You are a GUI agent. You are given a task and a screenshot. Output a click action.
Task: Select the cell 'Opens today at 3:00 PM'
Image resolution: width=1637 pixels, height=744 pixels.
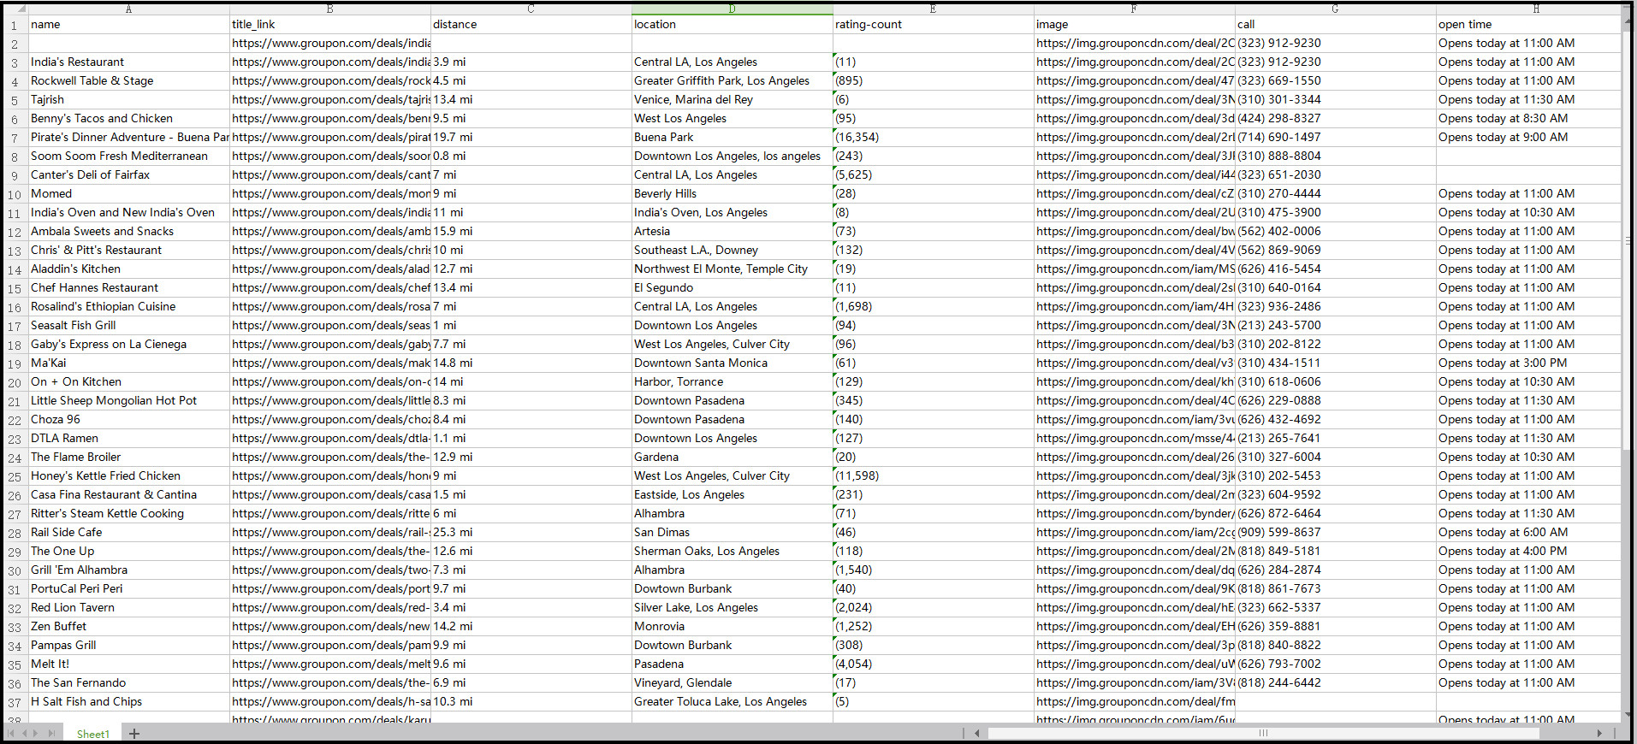[x=1528, y=363]
